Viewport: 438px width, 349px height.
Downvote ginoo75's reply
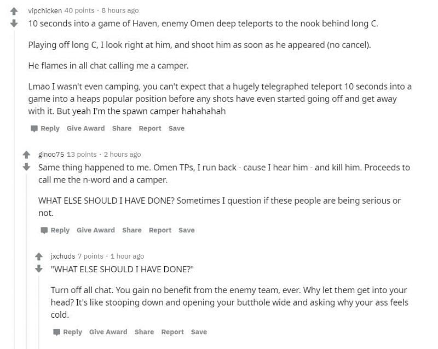pyautogui.click(x=26, y=167)
